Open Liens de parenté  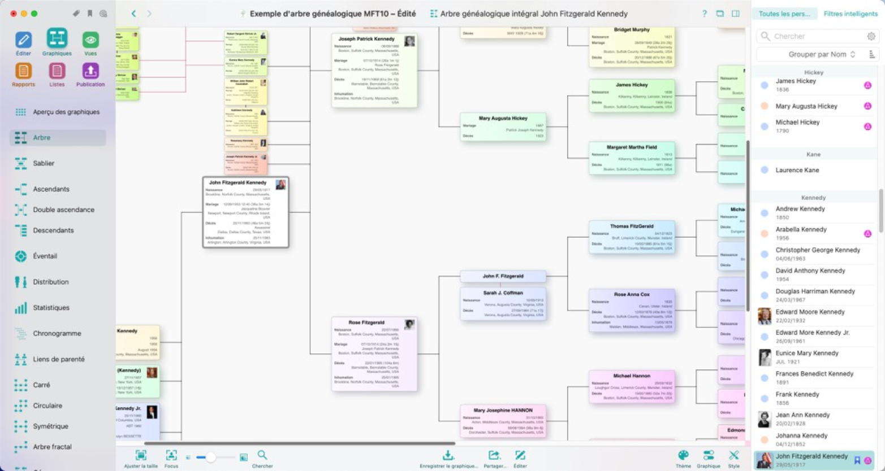57,359
